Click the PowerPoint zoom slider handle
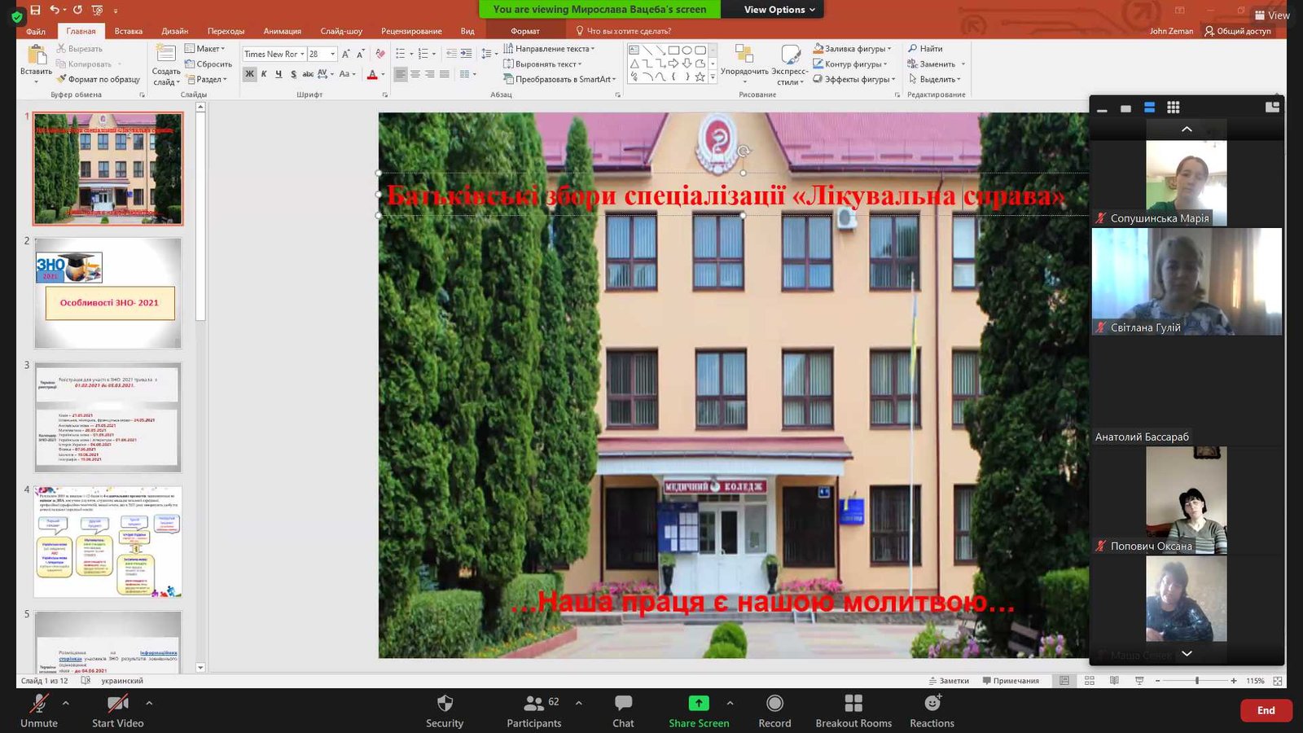This screenshot has height=733, width=1303. [1196, 681]
